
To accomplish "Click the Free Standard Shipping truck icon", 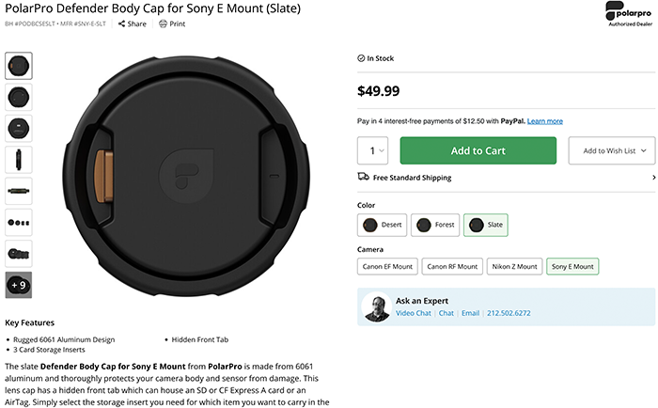I will 364,177.
